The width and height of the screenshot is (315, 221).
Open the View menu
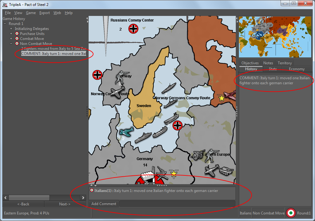tap(18, 13)
